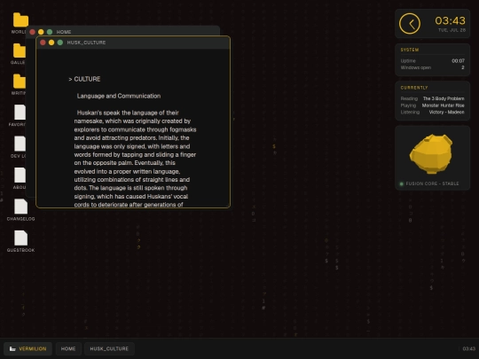
Task: Maximize the Home window with green button
Action: click(x=50, y=32)
